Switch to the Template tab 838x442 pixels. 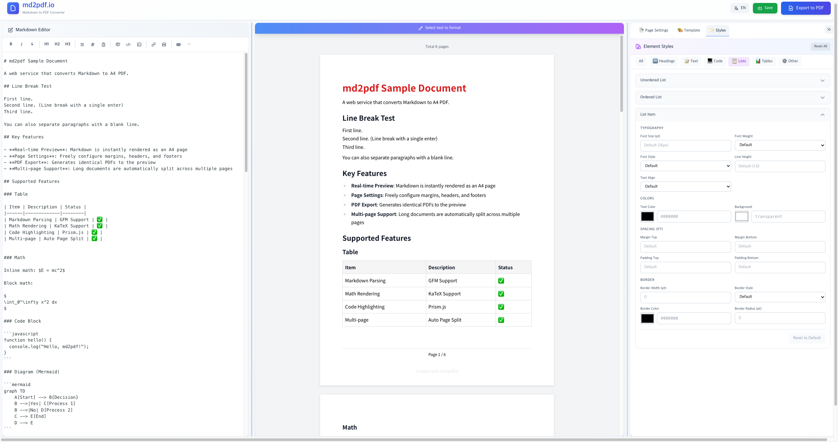pos(688,30)
